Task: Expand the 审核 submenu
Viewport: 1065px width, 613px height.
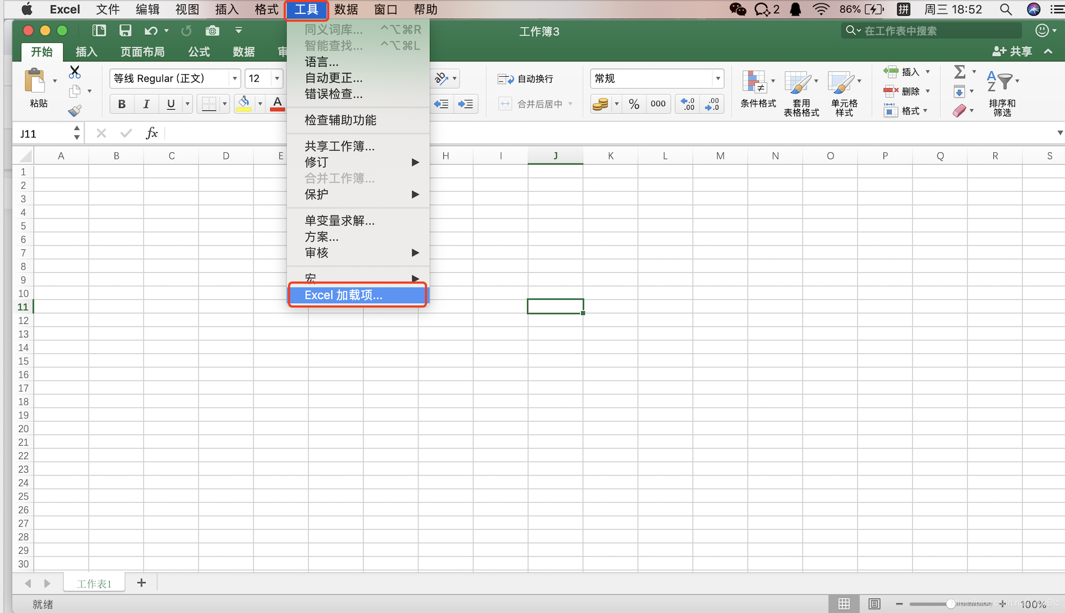Action: tap(359, 253)
